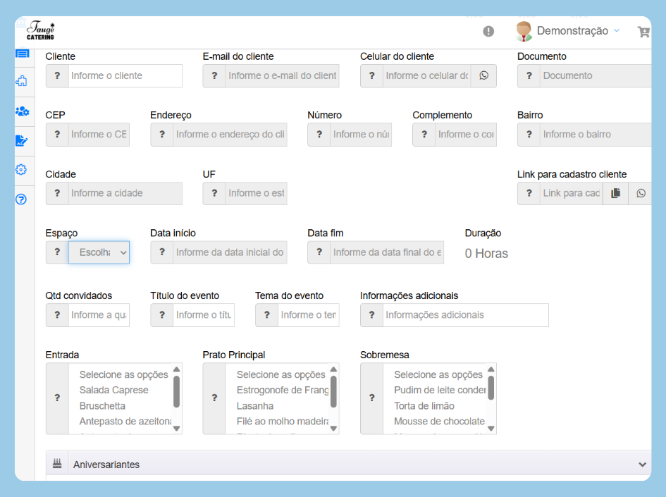Click the puzzle piece icon in sidebar

point(21,81)
